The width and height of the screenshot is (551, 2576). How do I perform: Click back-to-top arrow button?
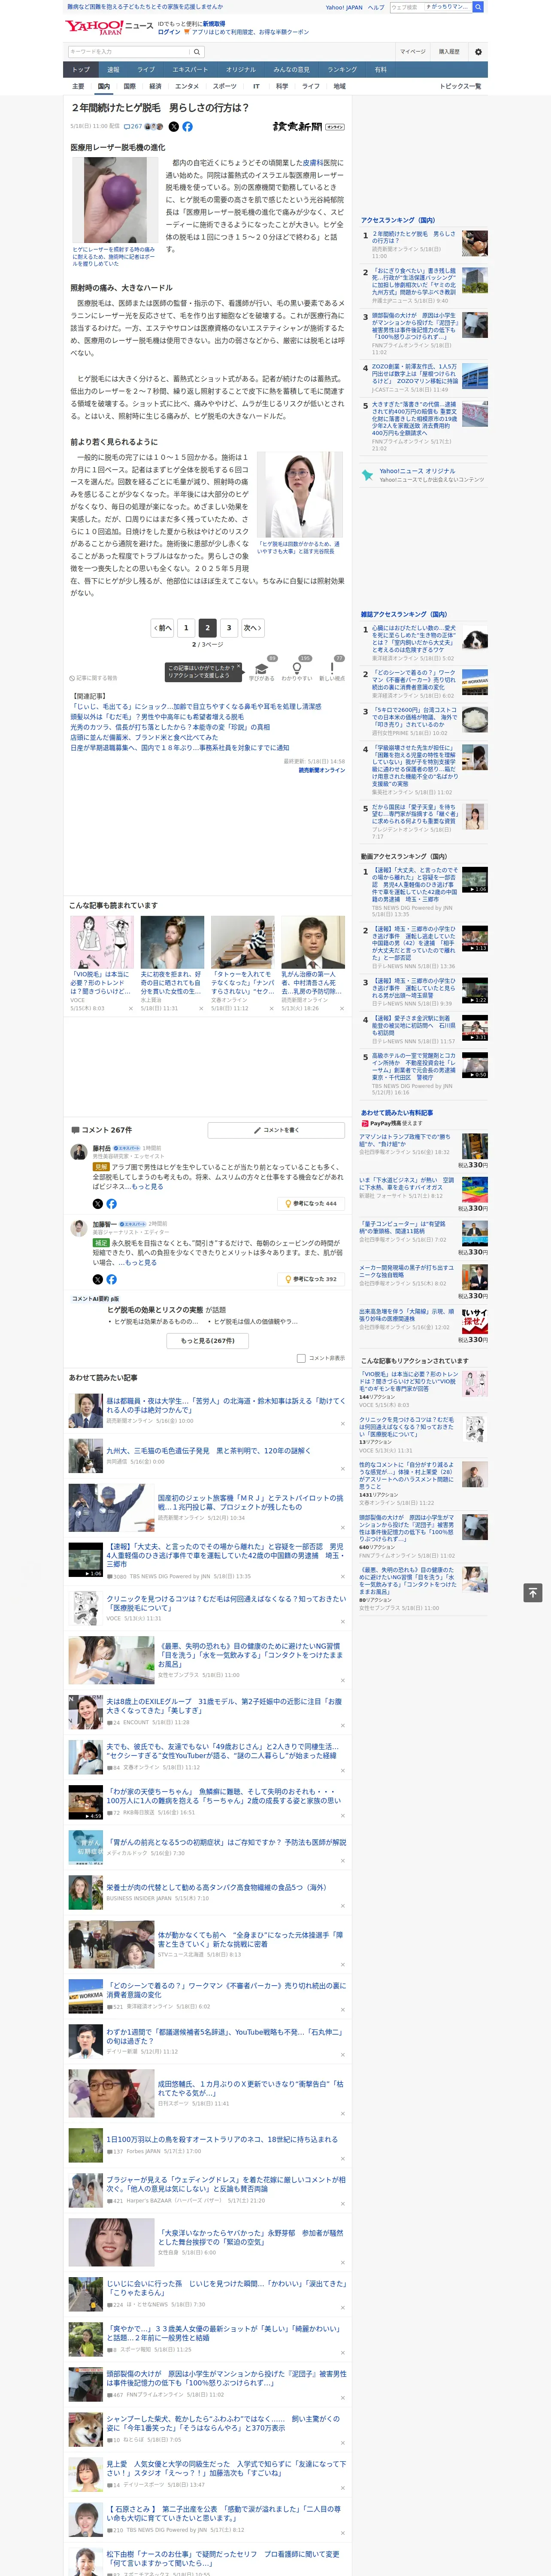533,1593
